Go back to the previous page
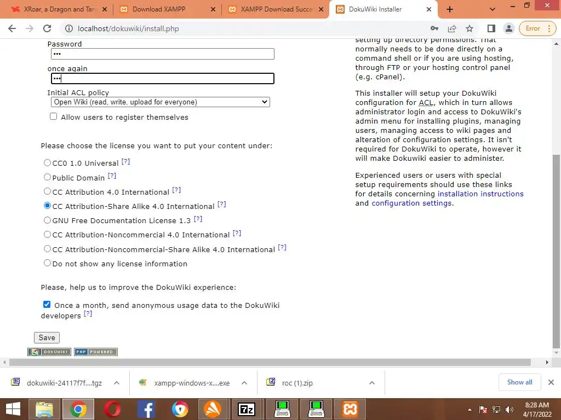Screen dimensions: 561x420 coord(12,28)
